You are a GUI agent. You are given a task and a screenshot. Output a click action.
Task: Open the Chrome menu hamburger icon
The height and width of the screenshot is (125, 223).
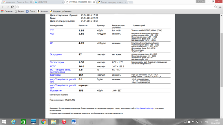220,7
